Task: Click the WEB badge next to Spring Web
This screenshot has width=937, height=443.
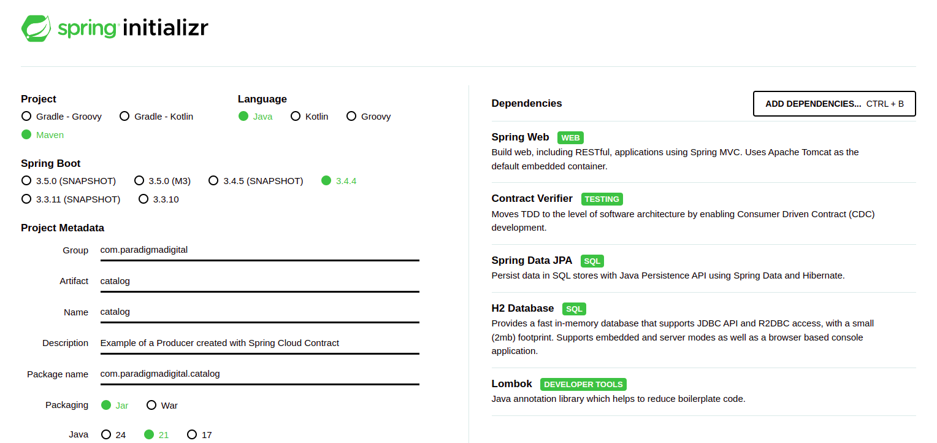Action: (570, 137)
